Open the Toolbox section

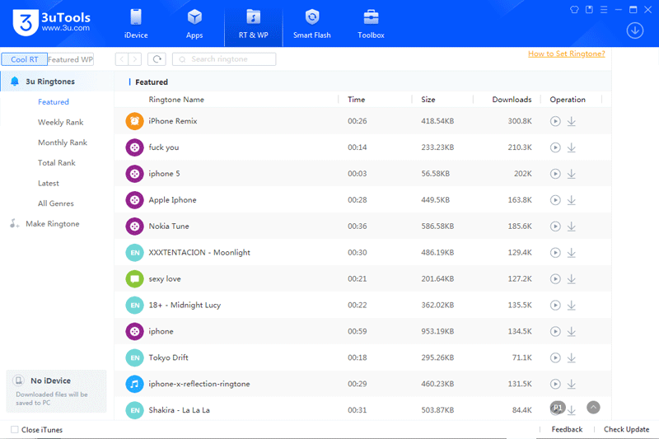point(371,24)
